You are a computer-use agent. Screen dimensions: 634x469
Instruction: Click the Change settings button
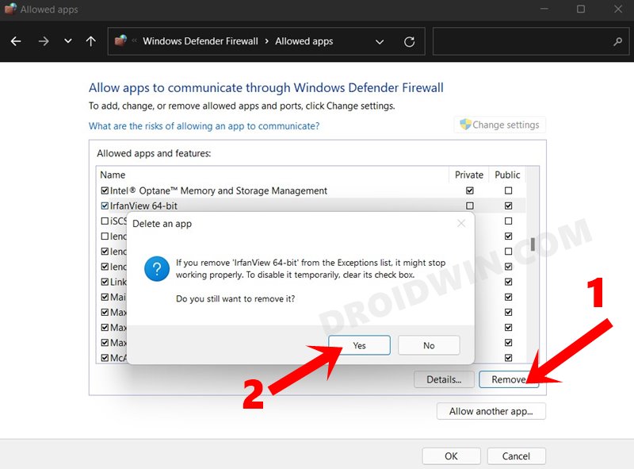(500, 125)
